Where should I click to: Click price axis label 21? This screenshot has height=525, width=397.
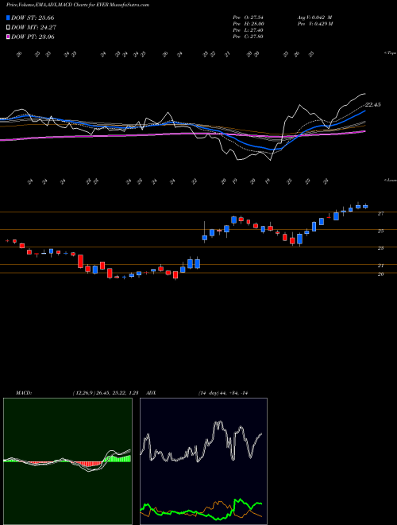coord(380,266)
